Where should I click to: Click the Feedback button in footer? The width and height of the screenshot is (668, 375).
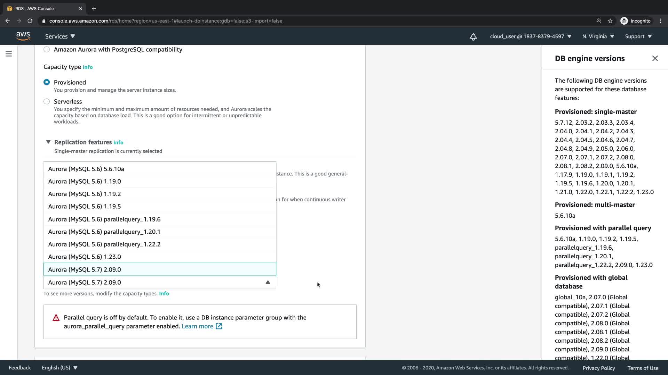pos(20,368)
